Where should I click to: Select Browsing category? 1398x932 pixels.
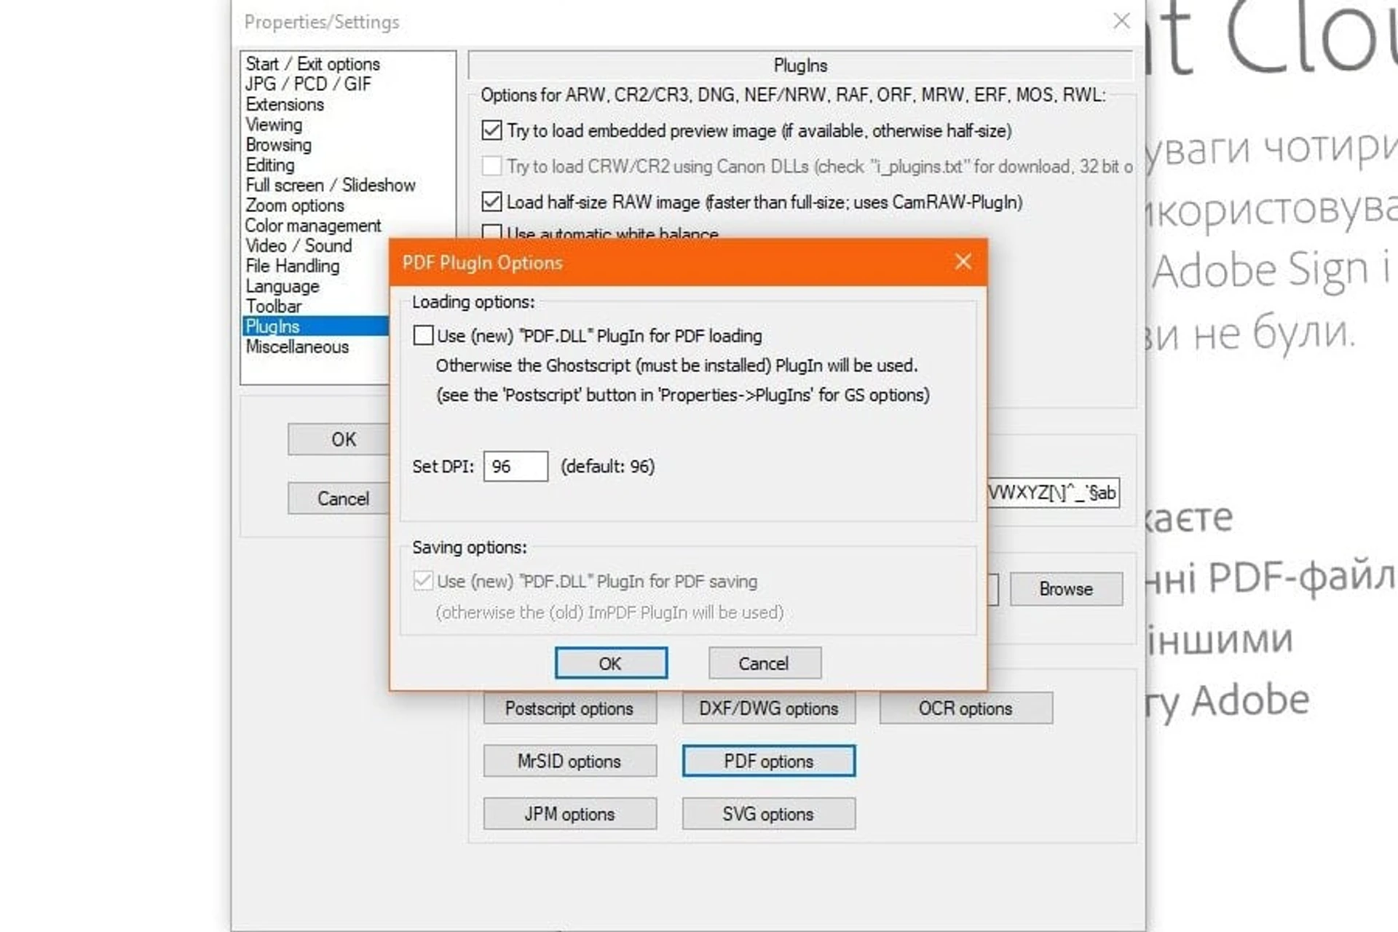coord(278,145)
